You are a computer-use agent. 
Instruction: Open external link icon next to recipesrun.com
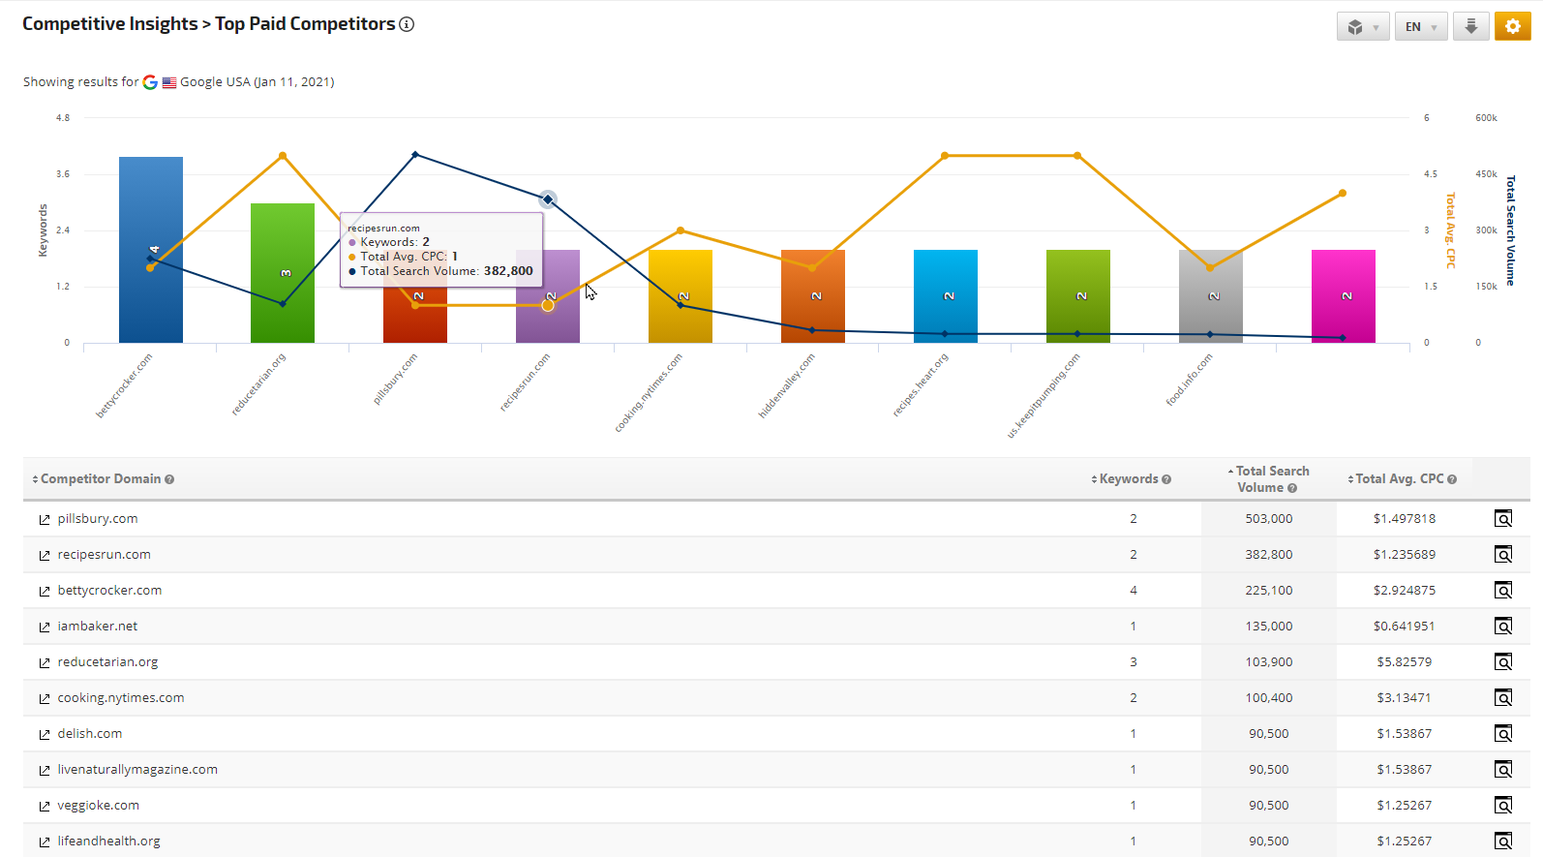pos(45,556)
